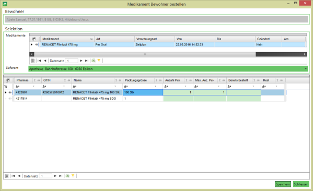Toggle pin on Bereits bestellt column header
The image size is (313, 191).
click(258, 80)
